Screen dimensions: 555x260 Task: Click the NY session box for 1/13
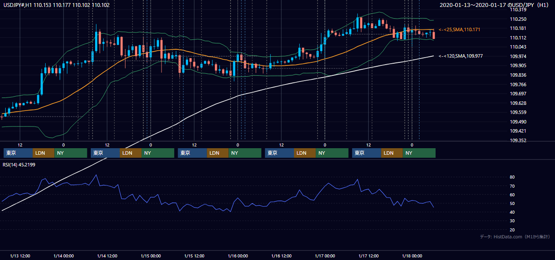coord(71,153)
